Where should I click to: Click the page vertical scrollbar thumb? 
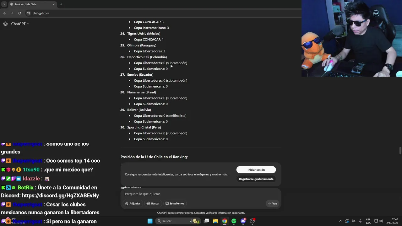[400, 150]
